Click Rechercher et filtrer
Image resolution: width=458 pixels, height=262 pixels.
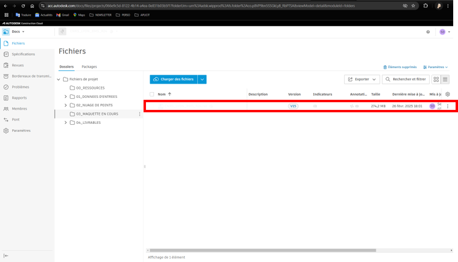point(406,79)
